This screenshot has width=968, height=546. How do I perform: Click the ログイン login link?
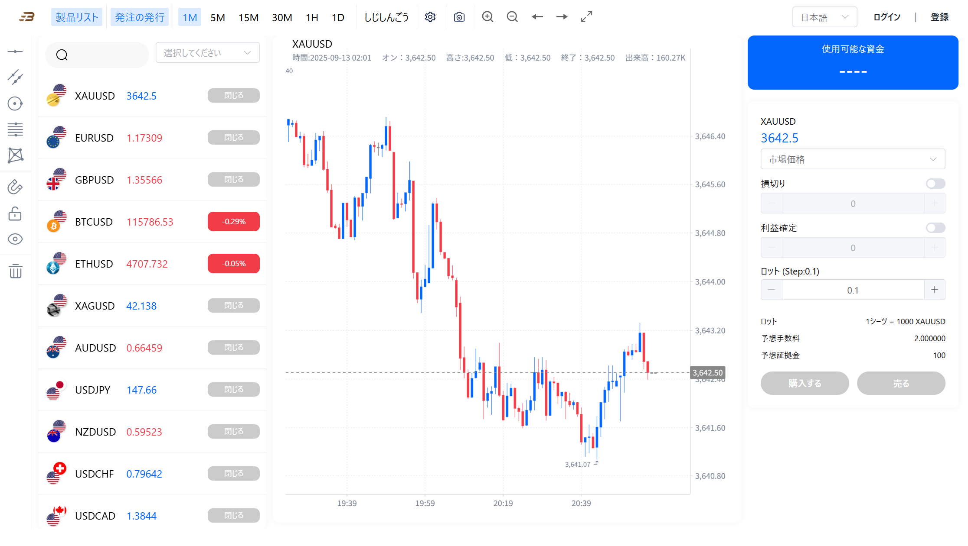[x=886, y=17]
